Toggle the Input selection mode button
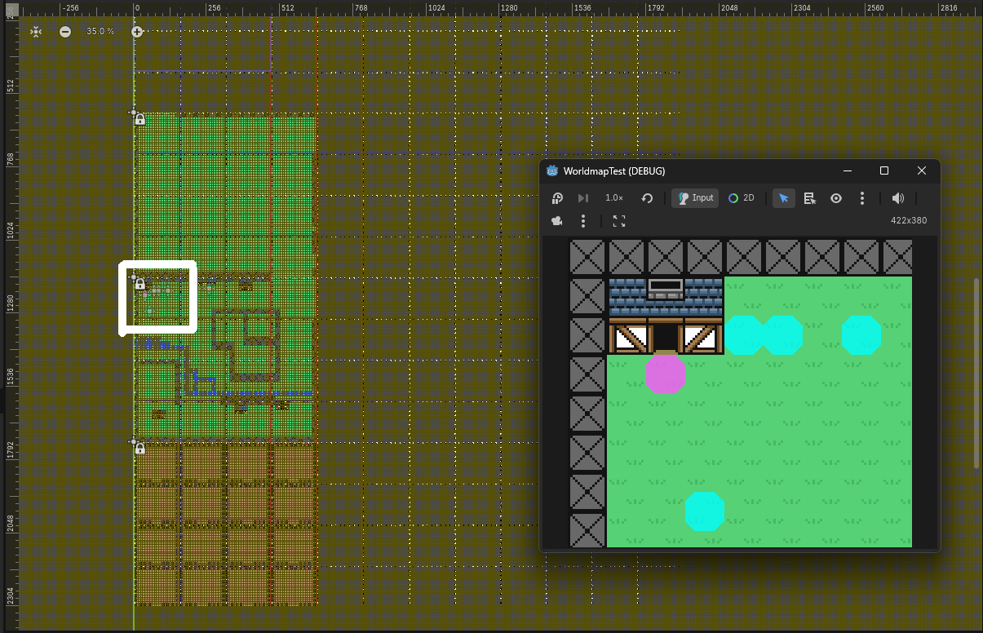 coord(695,198)
